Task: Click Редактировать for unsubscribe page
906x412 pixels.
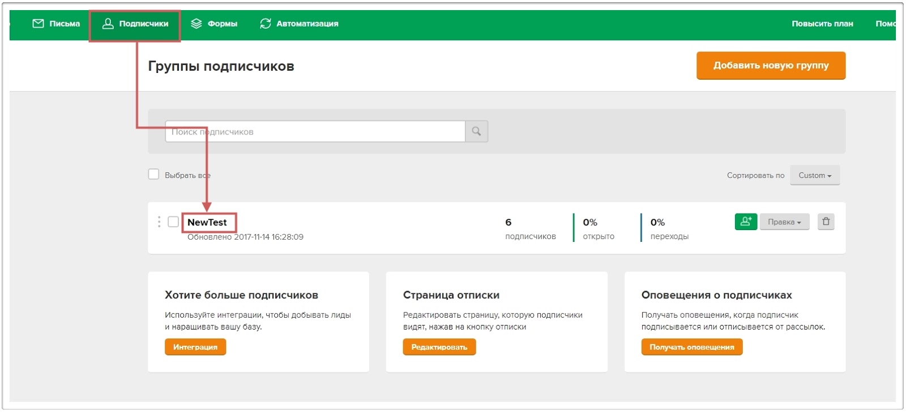Action: click(439, 347)
